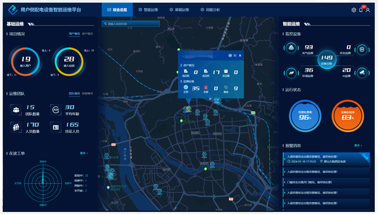This screenshot has width=378, height=214.
Task: Click the 持证人员 ID card icon
Action: pyautogui.click(x=56, y=127)
